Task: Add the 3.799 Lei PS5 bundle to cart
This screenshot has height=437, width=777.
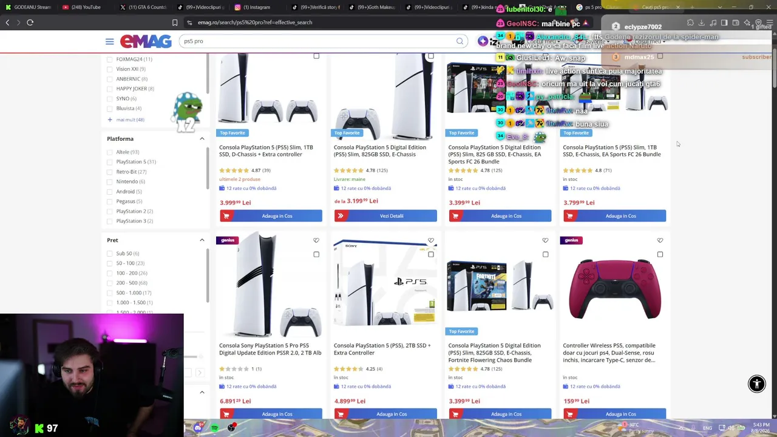Action: (614, 216)
